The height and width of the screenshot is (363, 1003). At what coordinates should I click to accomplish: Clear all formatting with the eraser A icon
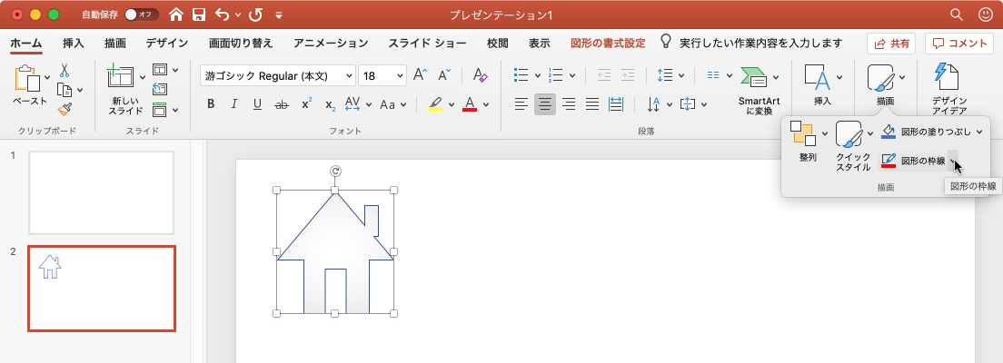481,74
